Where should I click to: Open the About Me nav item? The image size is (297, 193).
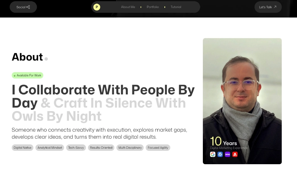[128, 7]
